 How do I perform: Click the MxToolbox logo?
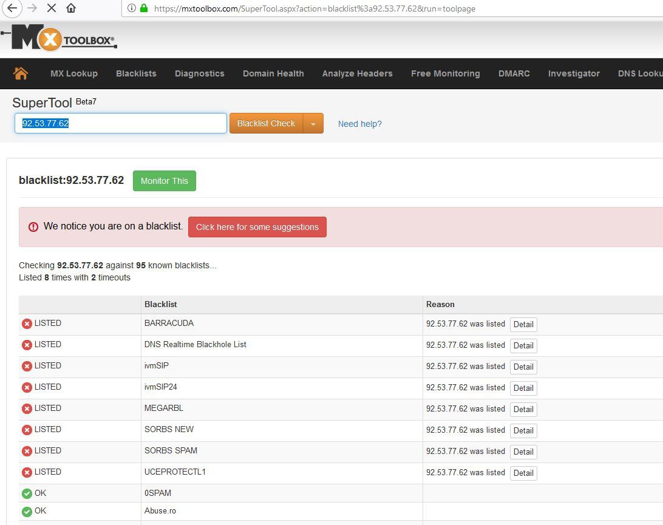click(59, 38)
